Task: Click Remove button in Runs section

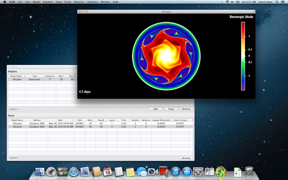Action: point(186,158)
